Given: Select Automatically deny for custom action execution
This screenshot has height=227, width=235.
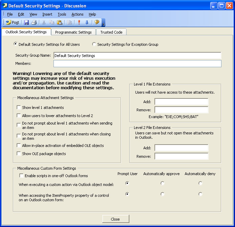Looking at the screenshot, I should pos(200,183).
